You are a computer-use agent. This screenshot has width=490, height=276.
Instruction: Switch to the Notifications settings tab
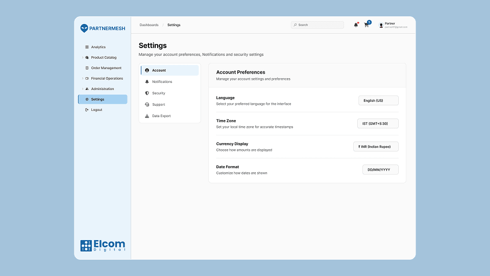pos(162,82)
